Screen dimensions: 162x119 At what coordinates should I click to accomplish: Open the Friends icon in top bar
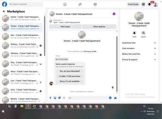[80, 4]
